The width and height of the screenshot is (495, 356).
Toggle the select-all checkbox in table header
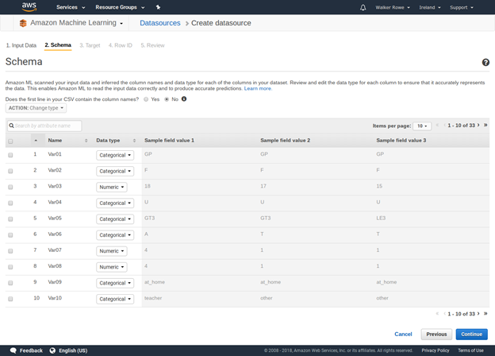tap(10, 141)
